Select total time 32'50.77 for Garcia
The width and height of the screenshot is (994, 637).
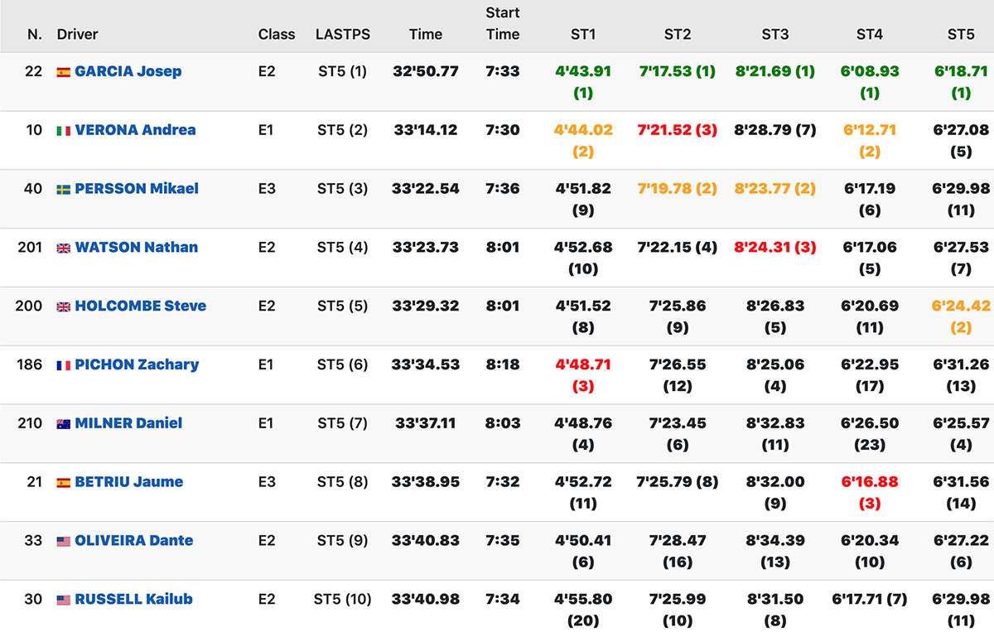click(x=426, y=71)
